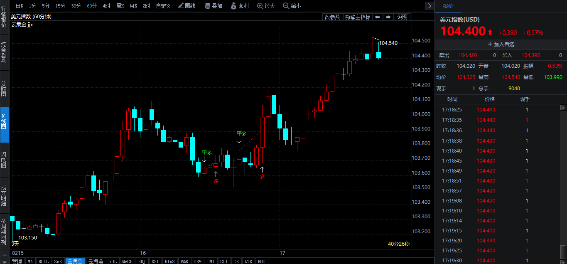The width and height of the screenshot is (567, 264).
Task: Open the 说明 description
Action: point(402,17)
